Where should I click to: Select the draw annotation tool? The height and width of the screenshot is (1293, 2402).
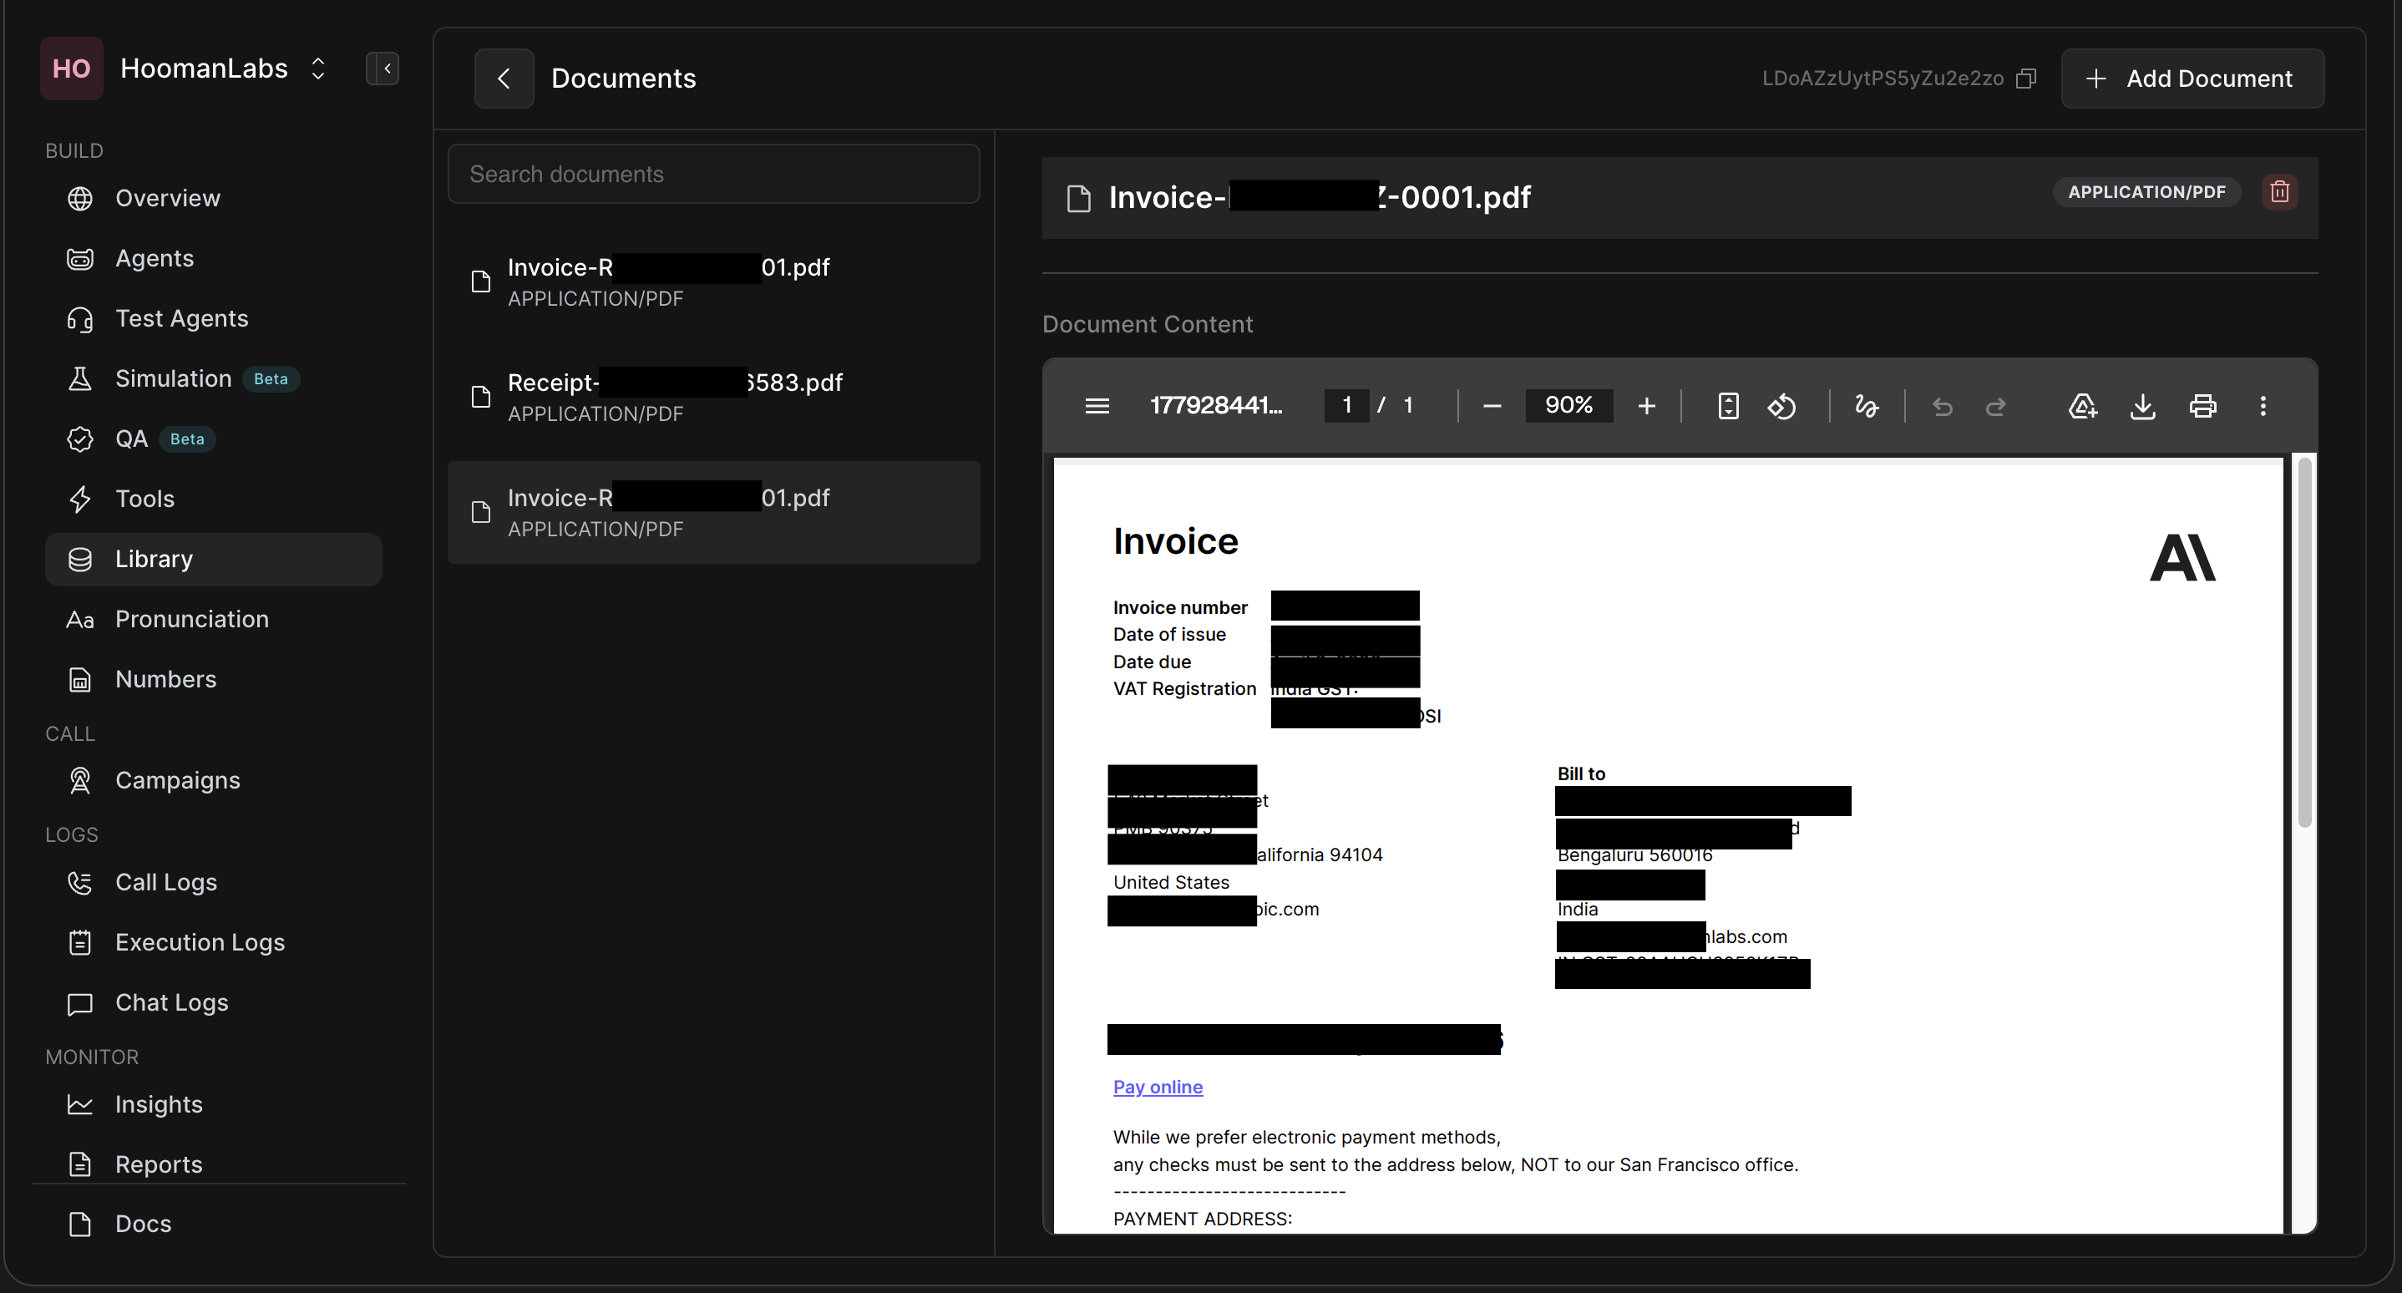pos(1866,405)
